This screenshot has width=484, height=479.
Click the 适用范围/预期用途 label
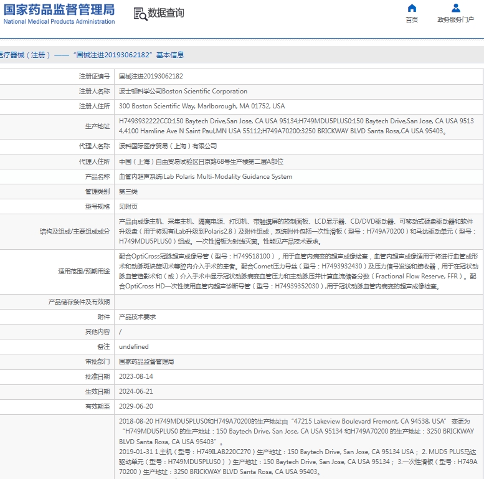tap(83, 272)
